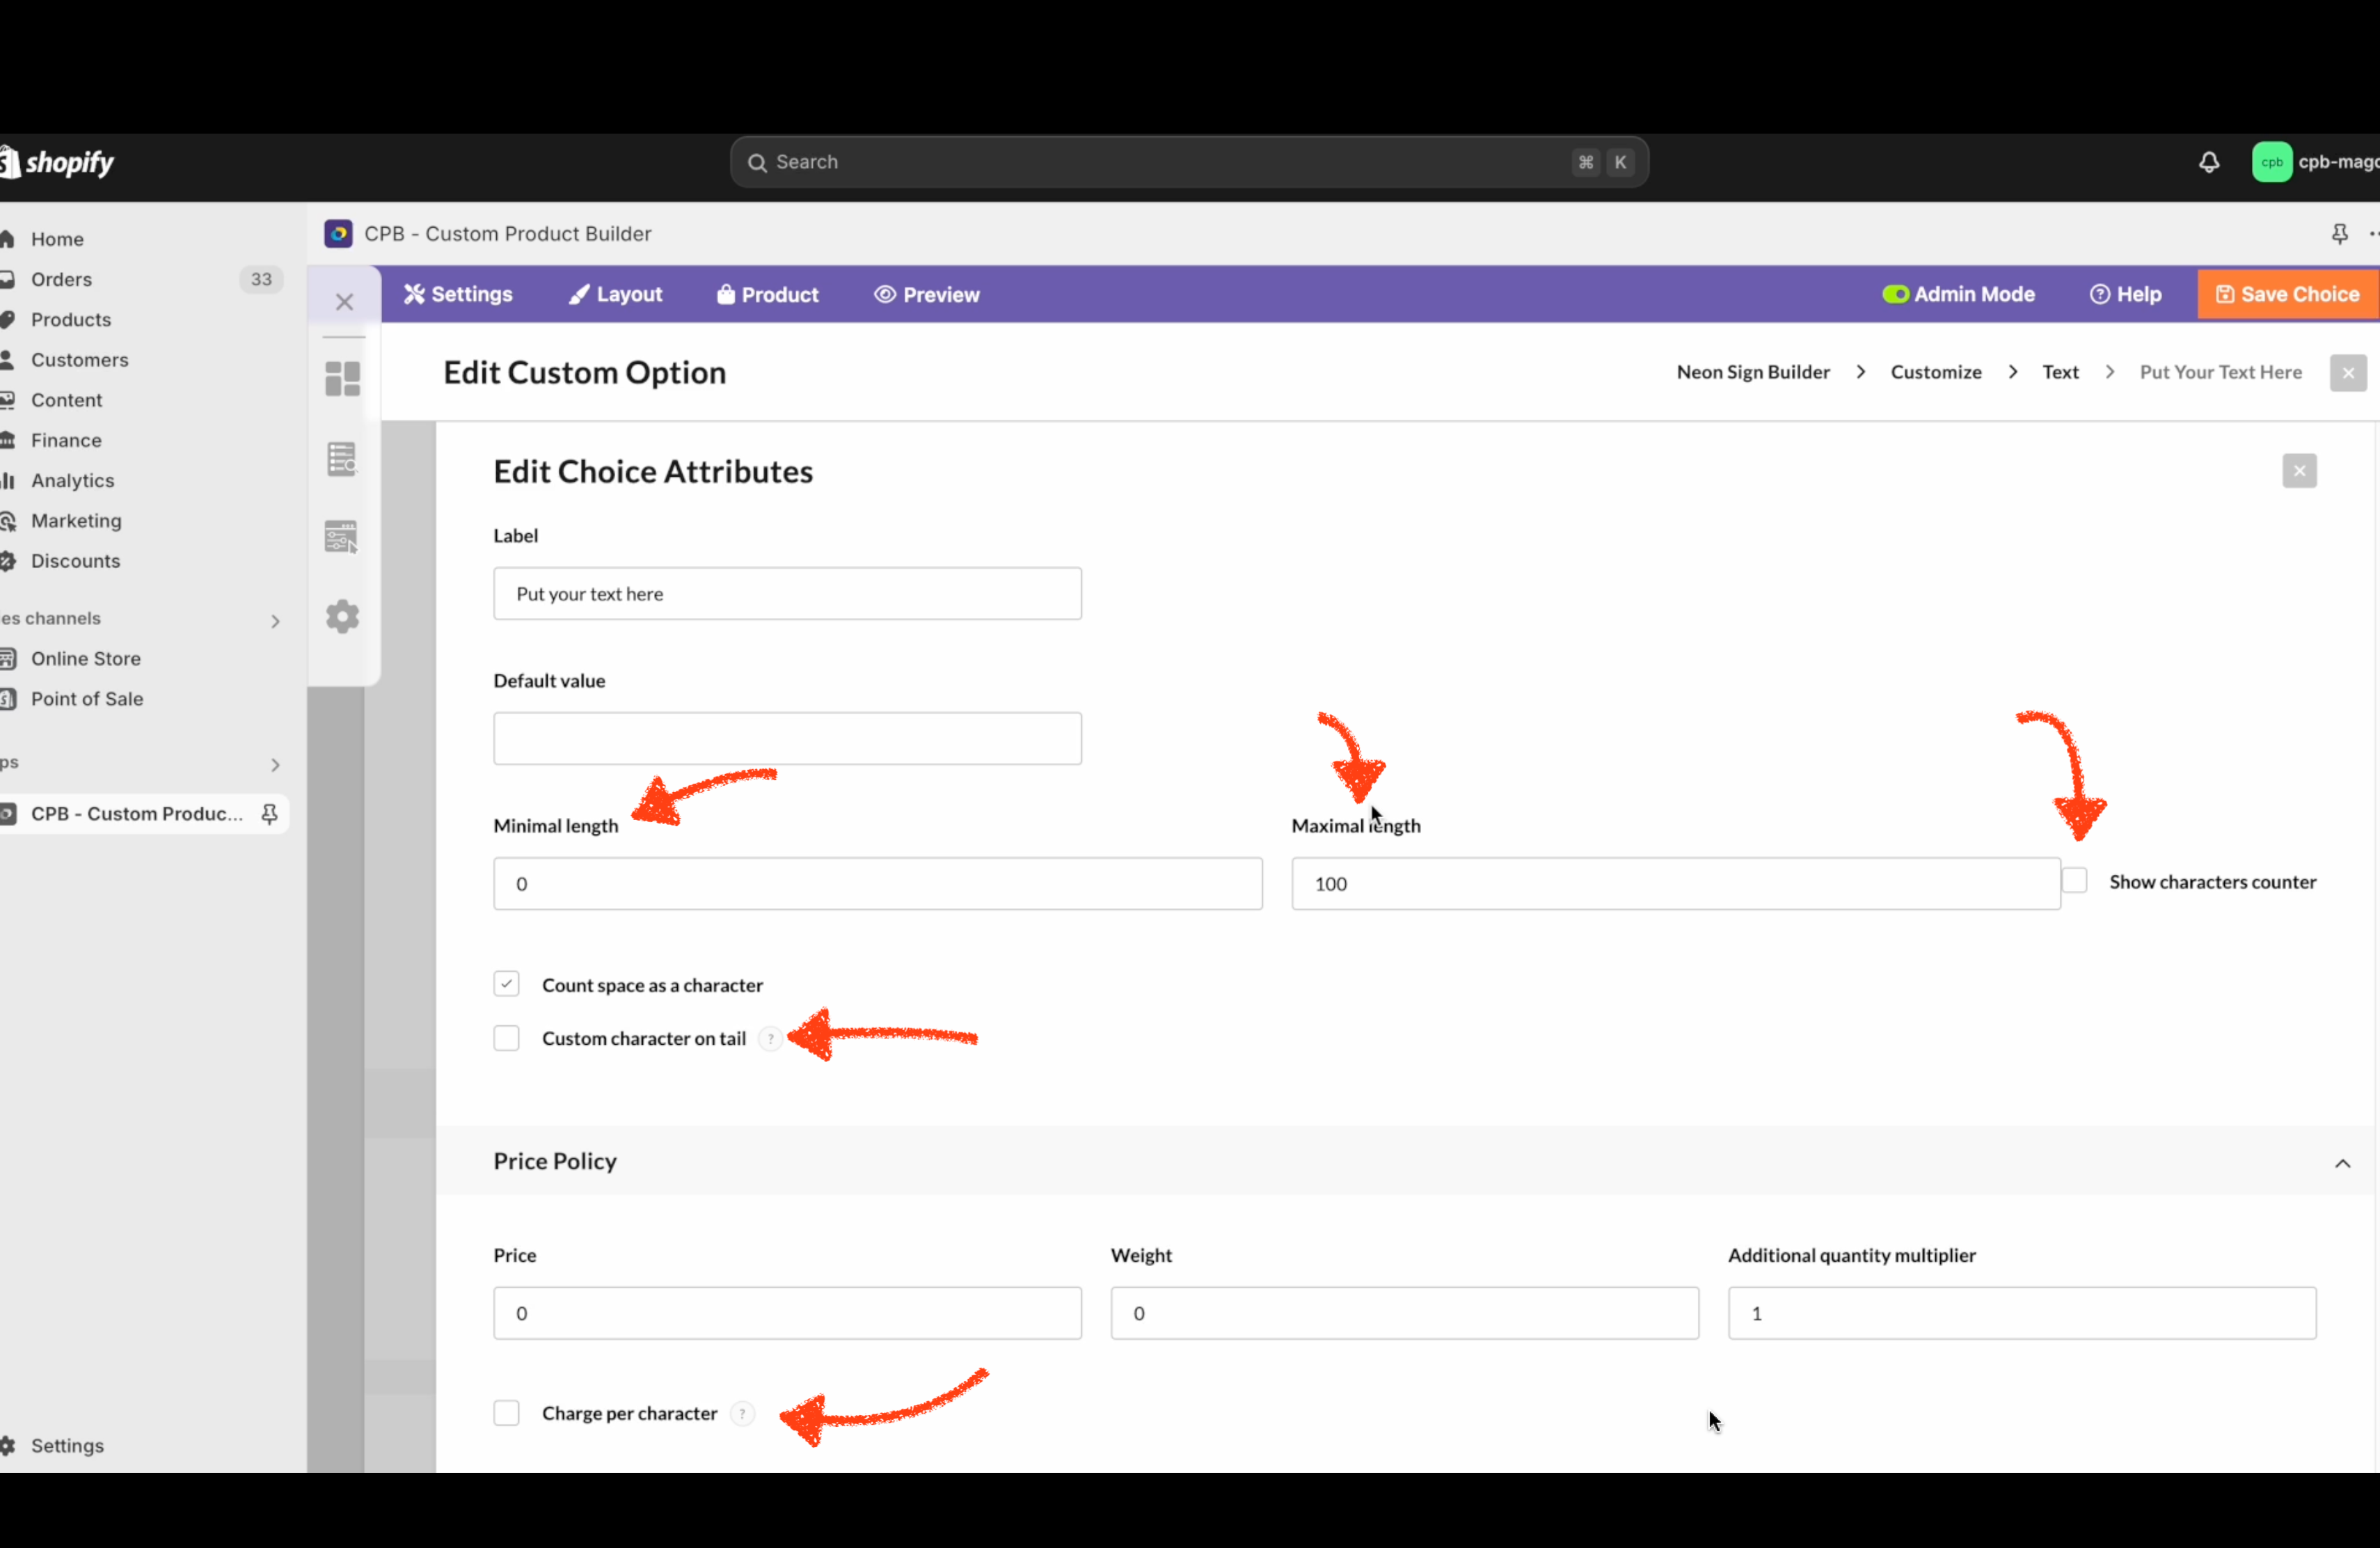2380x1548 pixels.
Task: Open Products in sidebar
Action: 71,320
